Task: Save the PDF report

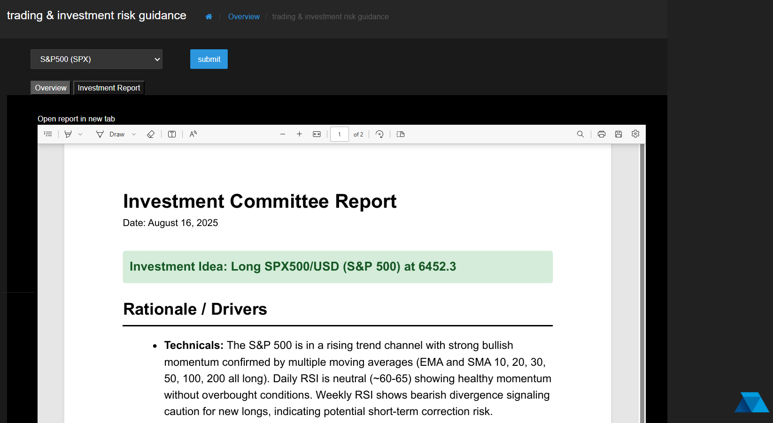Action: pos(618,134)
